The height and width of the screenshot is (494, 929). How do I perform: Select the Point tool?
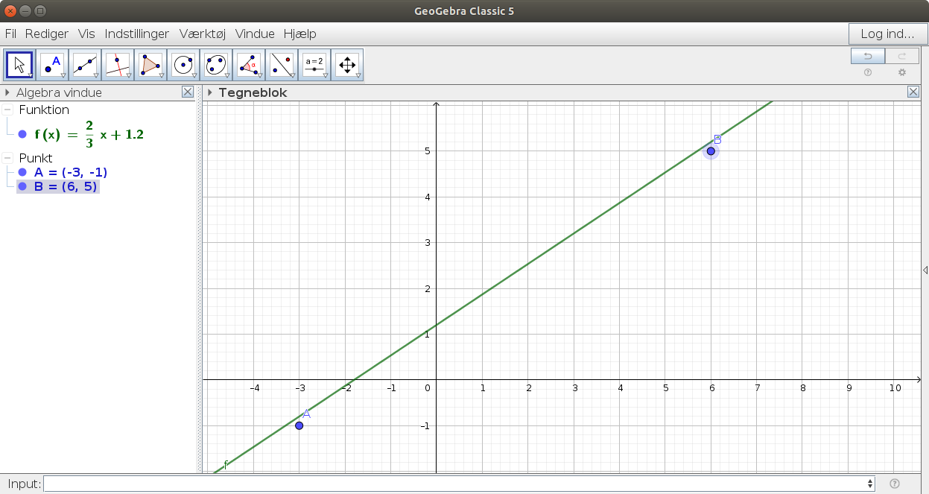pos(52,65)
